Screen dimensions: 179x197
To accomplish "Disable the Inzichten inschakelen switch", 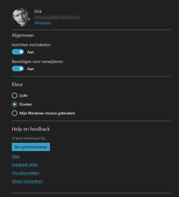I will 18,52.
